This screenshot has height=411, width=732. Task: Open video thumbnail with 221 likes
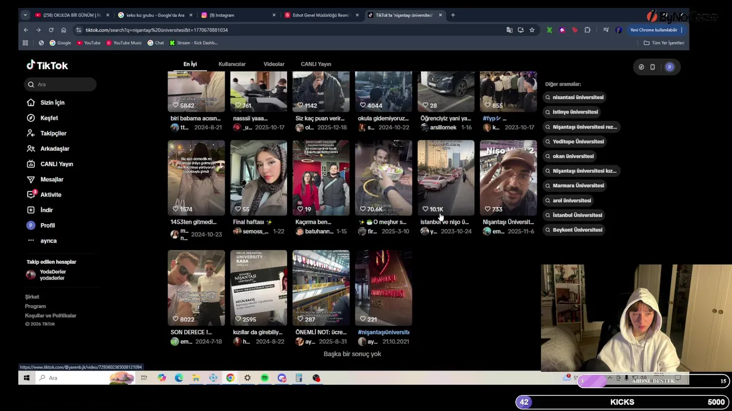(x=383, y=288)
